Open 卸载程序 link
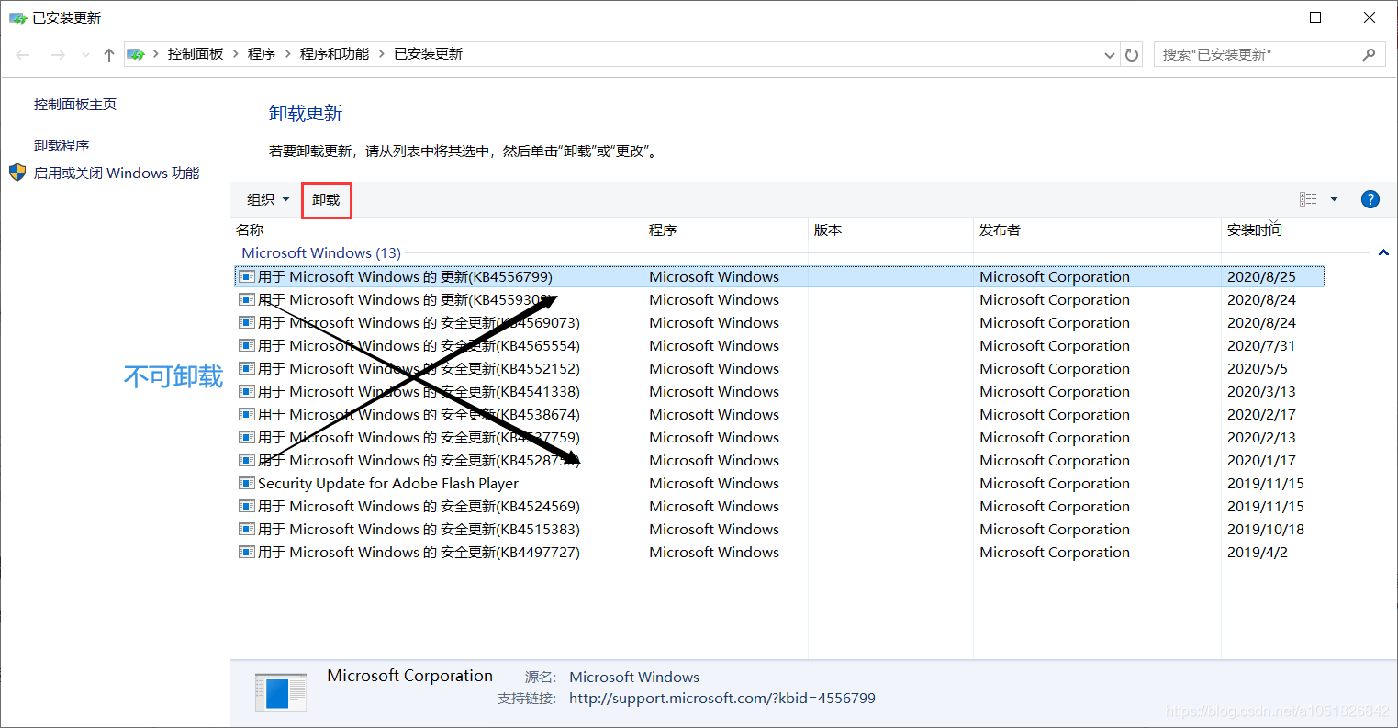Screen dimensions: 1398x728 coord(62,145)
